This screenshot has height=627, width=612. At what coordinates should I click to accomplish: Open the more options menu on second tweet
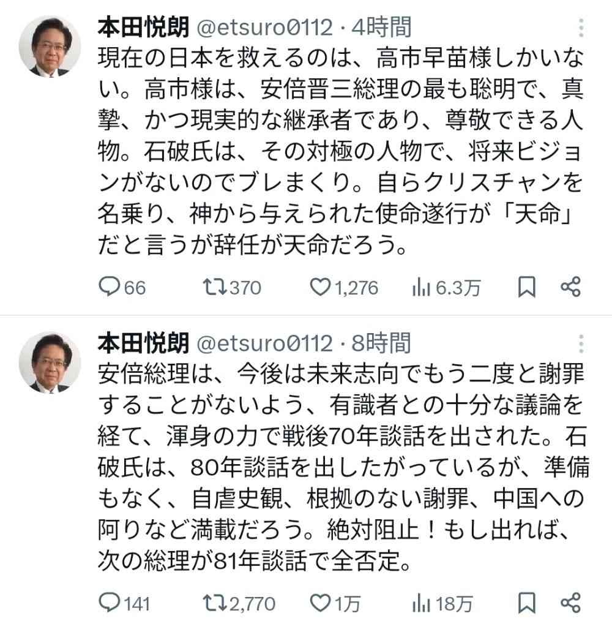581,344
